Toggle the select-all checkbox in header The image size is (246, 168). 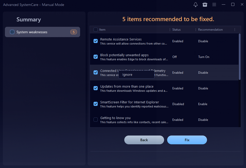point(96,30)
